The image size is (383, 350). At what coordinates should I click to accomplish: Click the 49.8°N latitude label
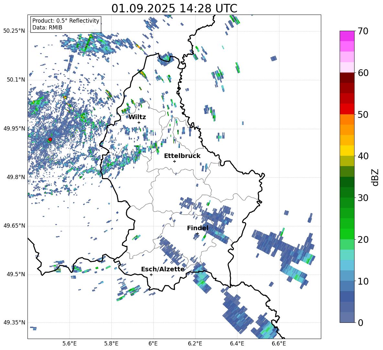[16, 177]
